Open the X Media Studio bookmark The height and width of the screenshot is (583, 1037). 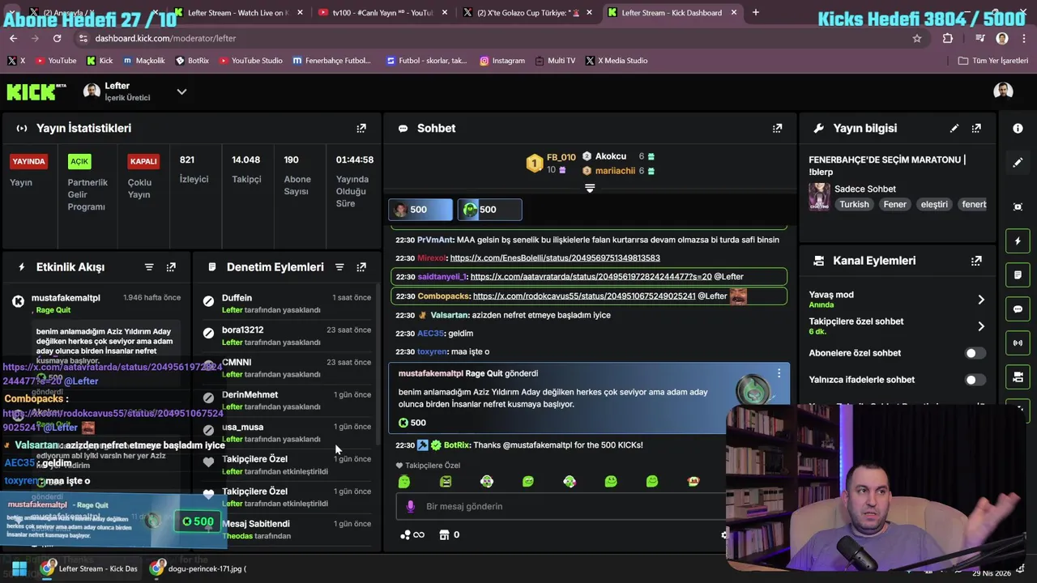click(617, 61)
